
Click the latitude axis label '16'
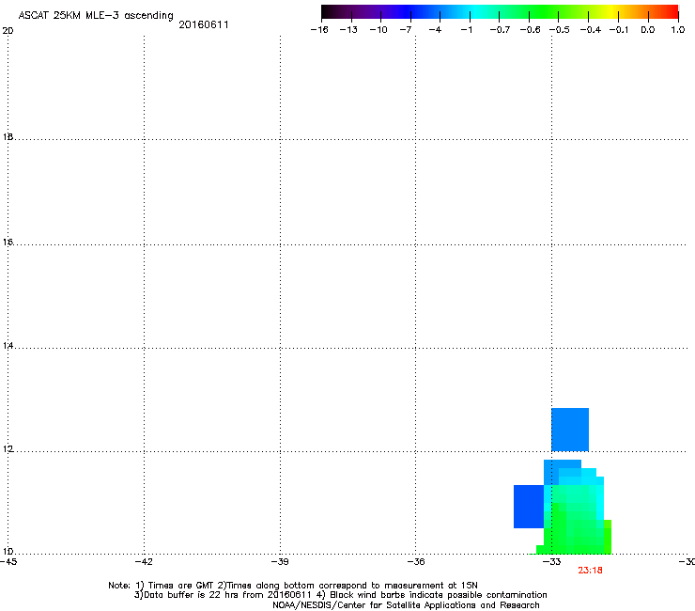click(x=8, y=243)
